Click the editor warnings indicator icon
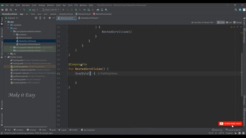 (x=233, y=27)
